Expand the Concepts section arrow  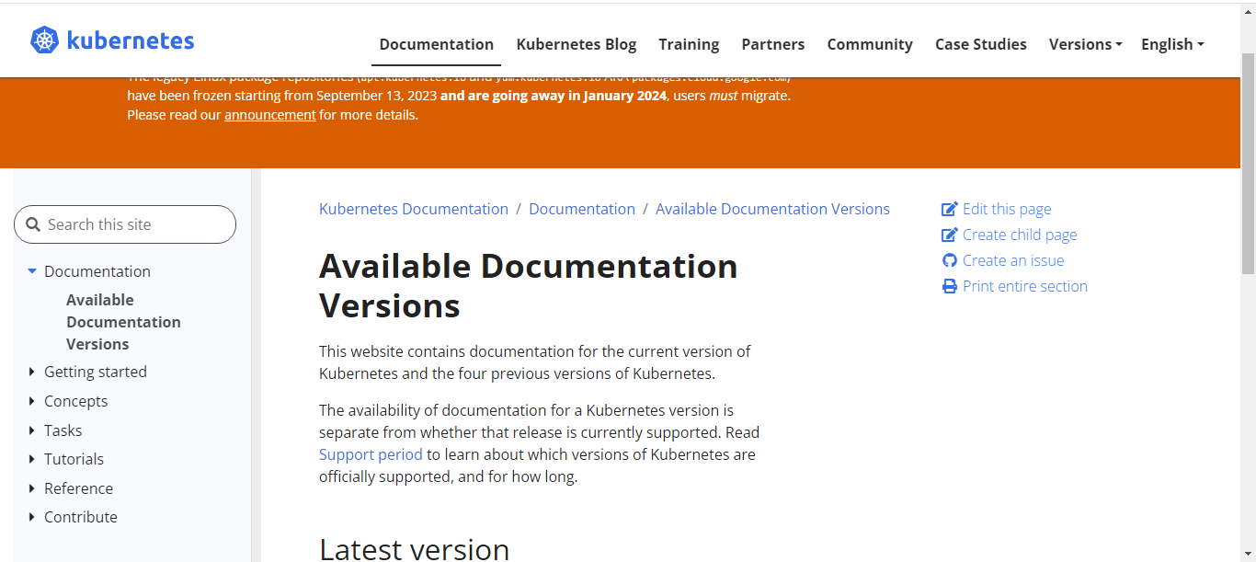pyautogui.click(x=32, y=401)
